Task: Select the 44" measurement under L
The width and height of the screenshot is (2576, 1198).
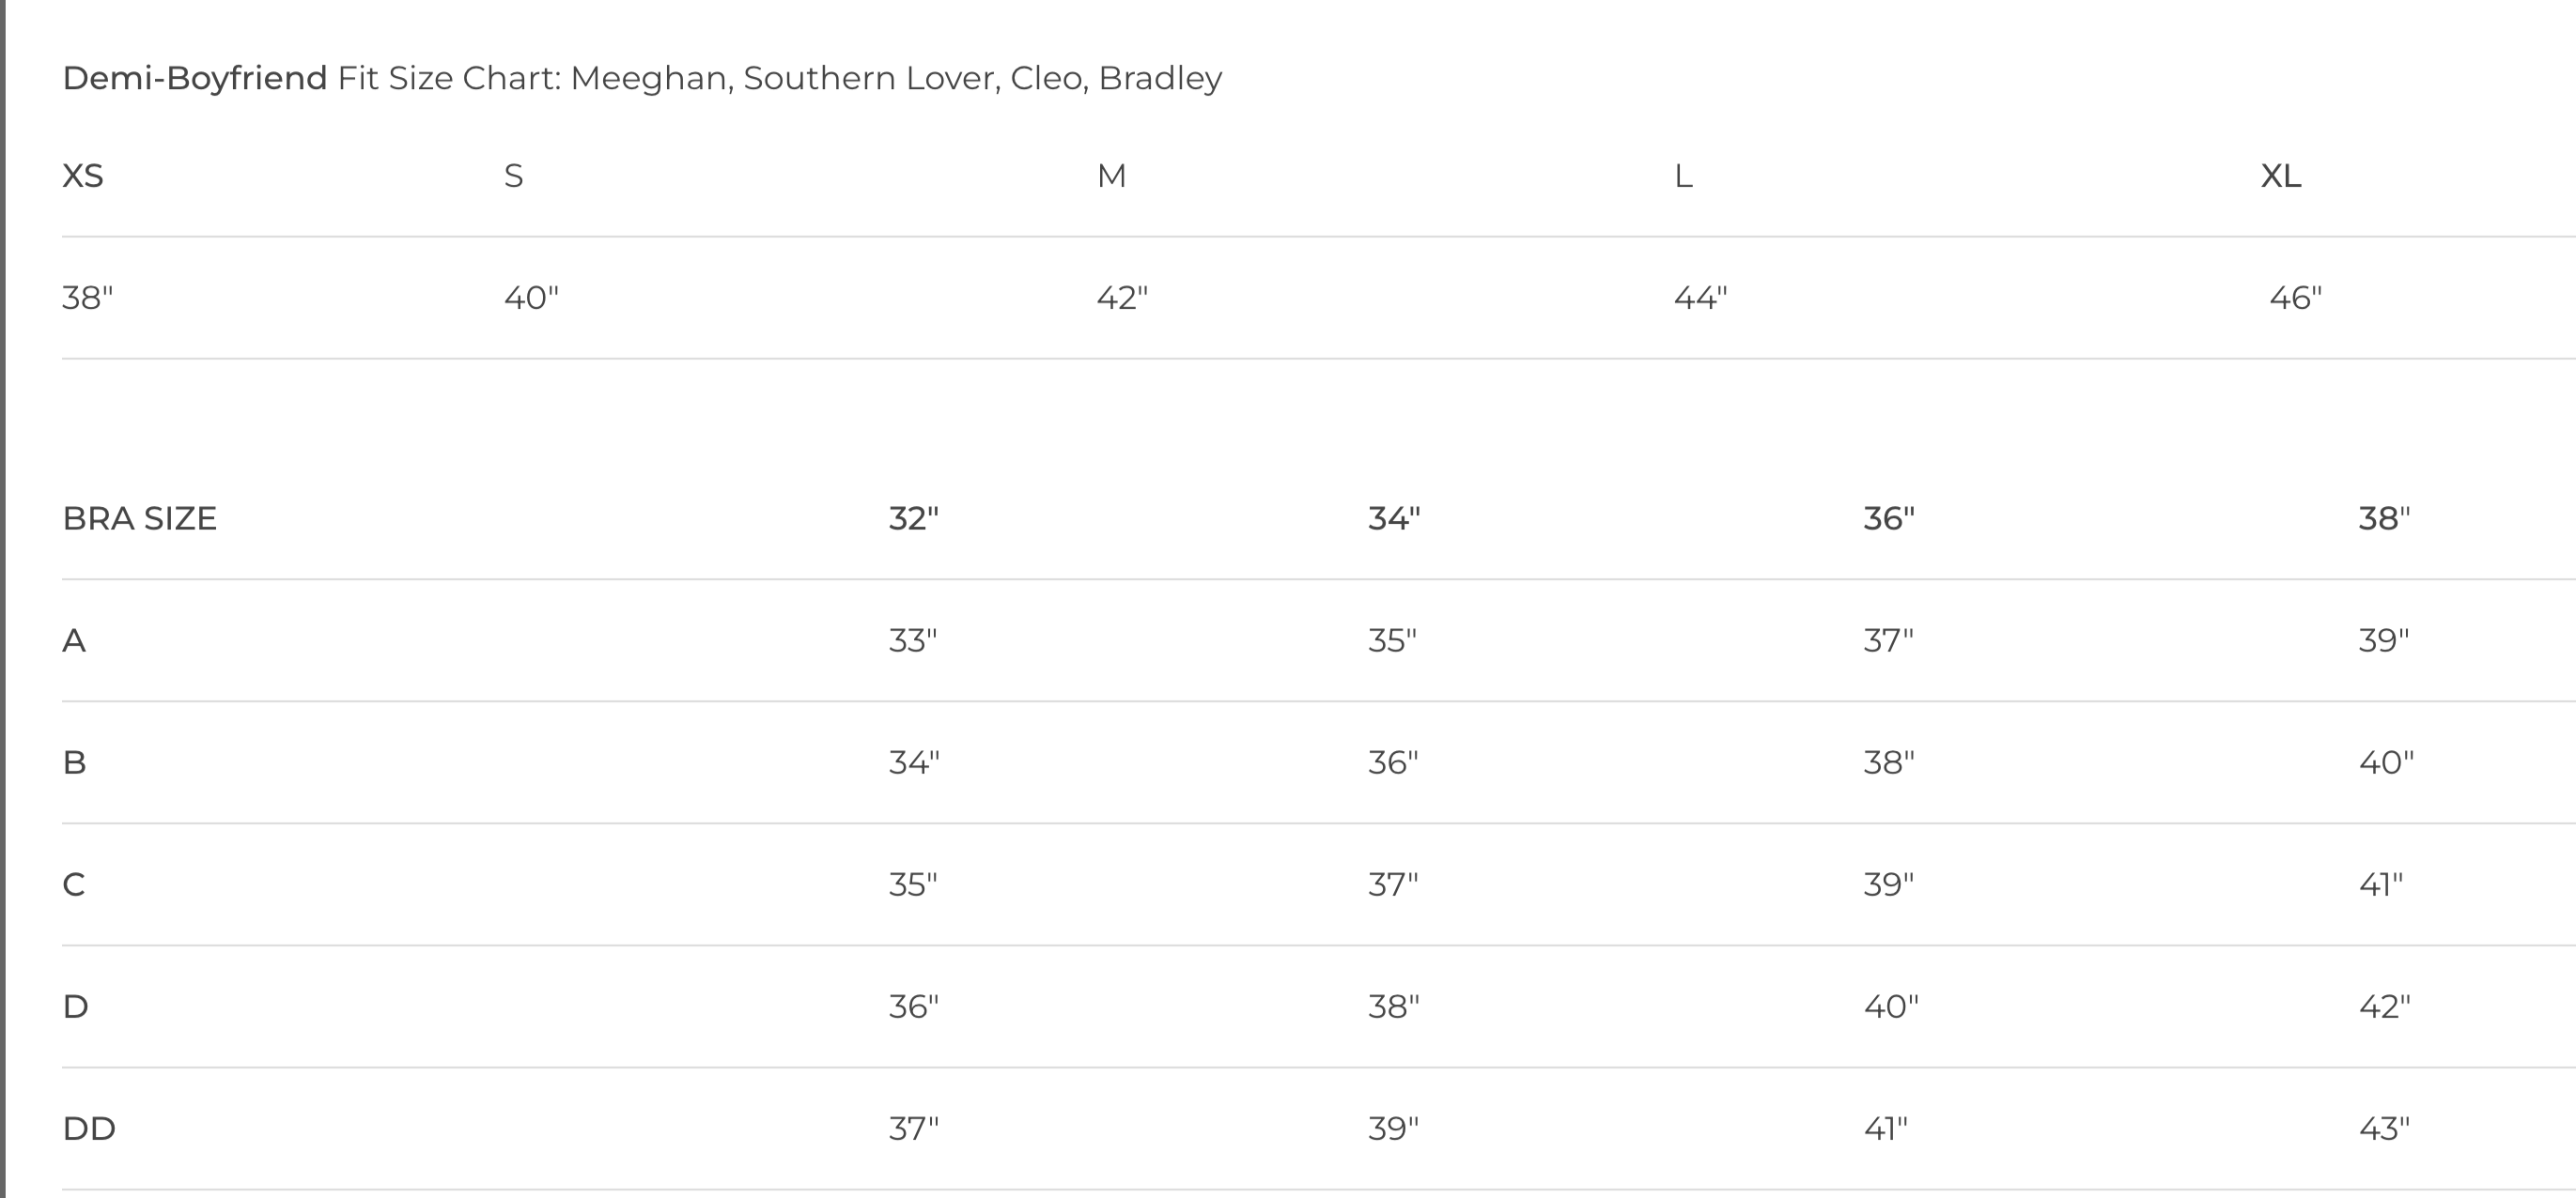Action: tap(1700, 298)
